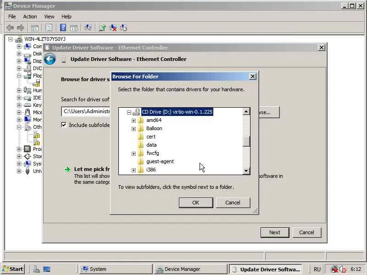The image size is (367, 275).
Task: Open the File menu
Action: pyautogui.click(x=12, y=16)
